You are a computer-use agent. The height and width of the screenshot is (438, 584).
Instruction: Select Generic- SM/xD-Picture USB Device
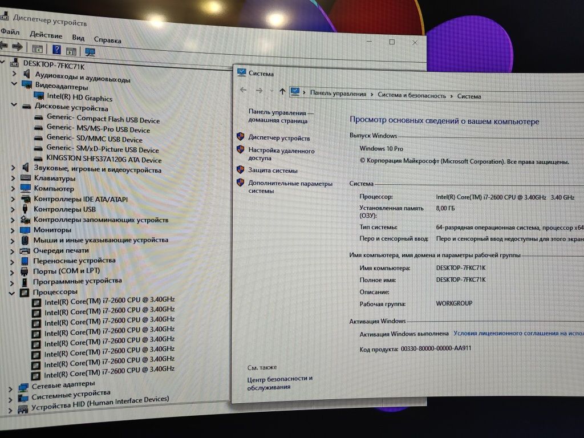pyautogui.click(x=103, y=149)
